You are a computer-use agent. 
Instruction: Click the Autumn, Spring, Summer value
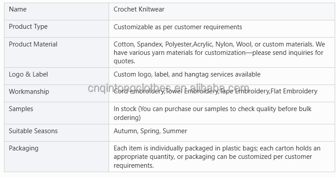(150, 131)
